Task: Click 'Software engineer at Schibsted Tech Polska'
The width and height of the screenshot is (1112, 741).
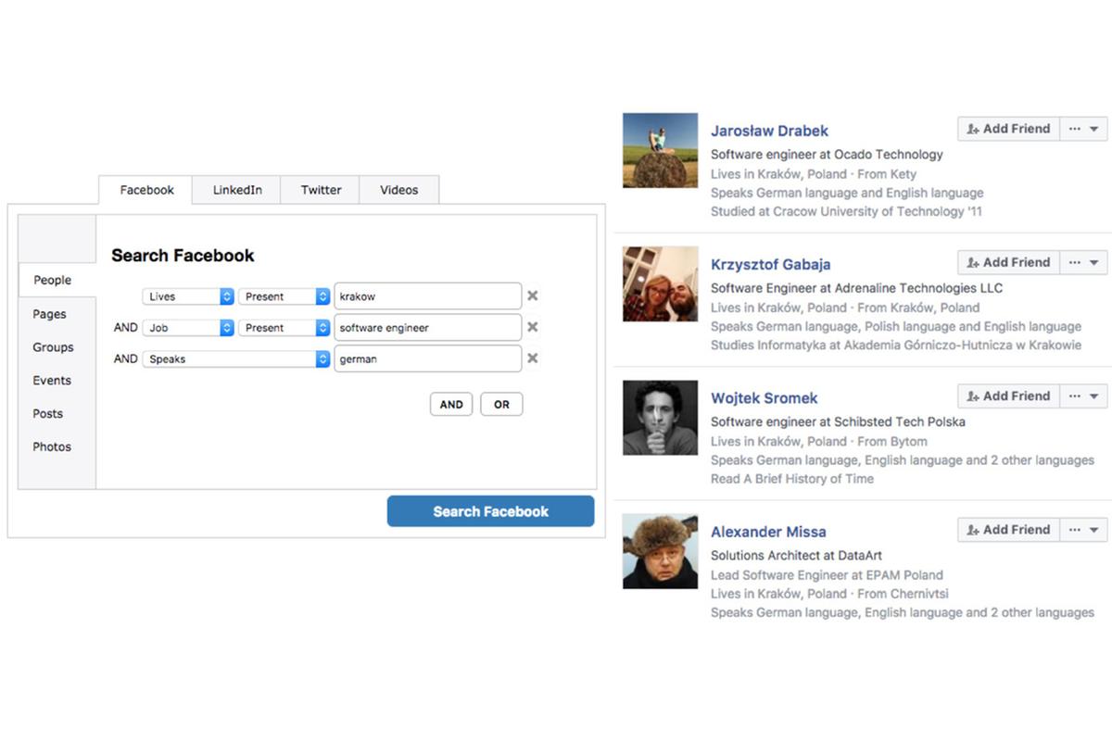Action: pyautogui.click(x=838, y=421)
